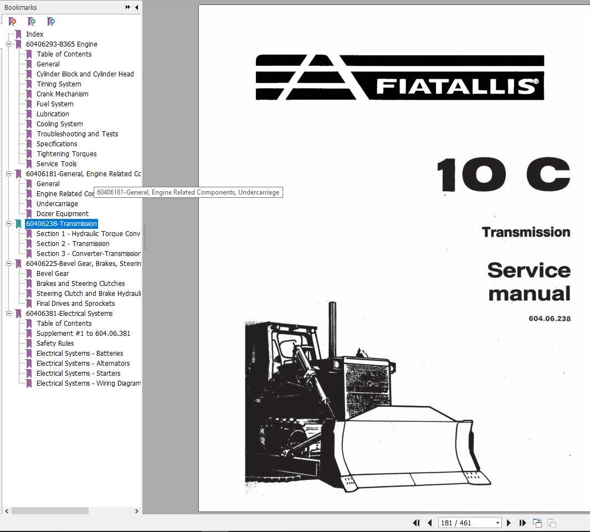590x532 pixels.
Task: Open Section 2 - Transmission bookmark
Action: tap(73, 244)
